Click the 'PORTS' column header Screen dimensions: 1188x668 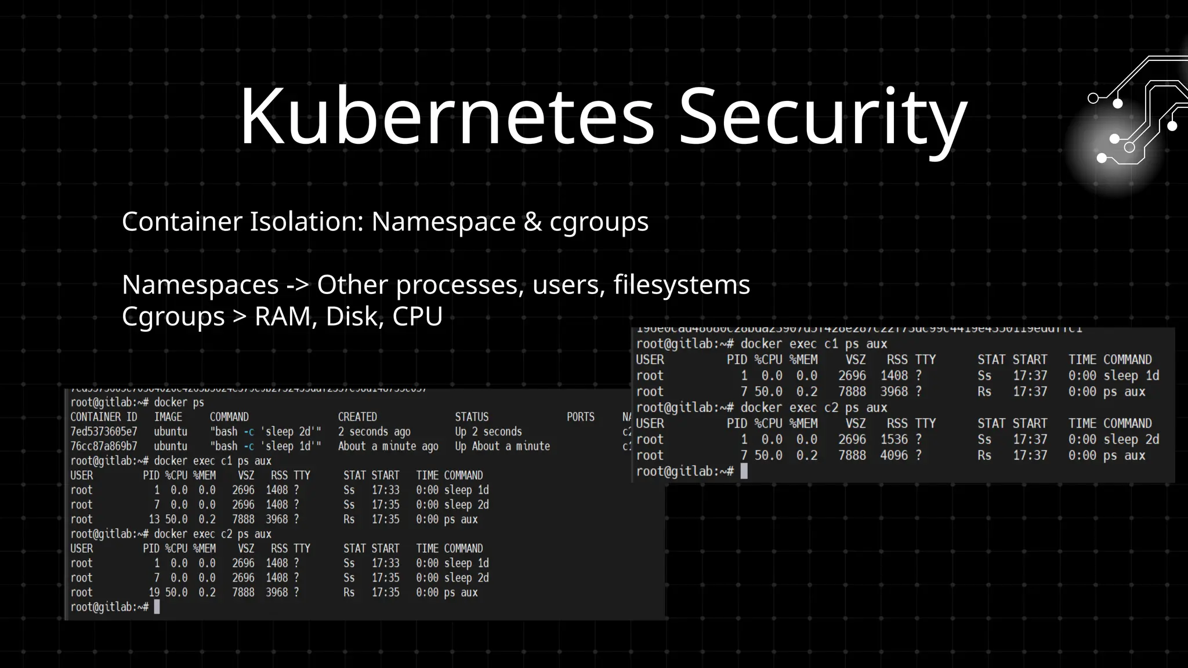click(581, 417)
